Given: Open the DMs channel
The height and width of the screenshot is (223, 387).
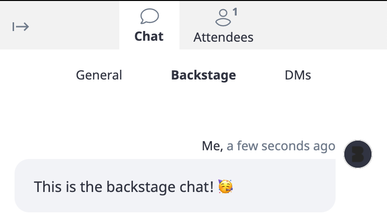Looking at the screenshot, I should tap(298, 75).
